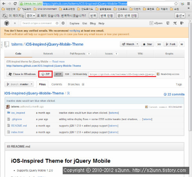Open the Wiki tab
Screen dimensions: 192x177
click(x=140, y=54)
